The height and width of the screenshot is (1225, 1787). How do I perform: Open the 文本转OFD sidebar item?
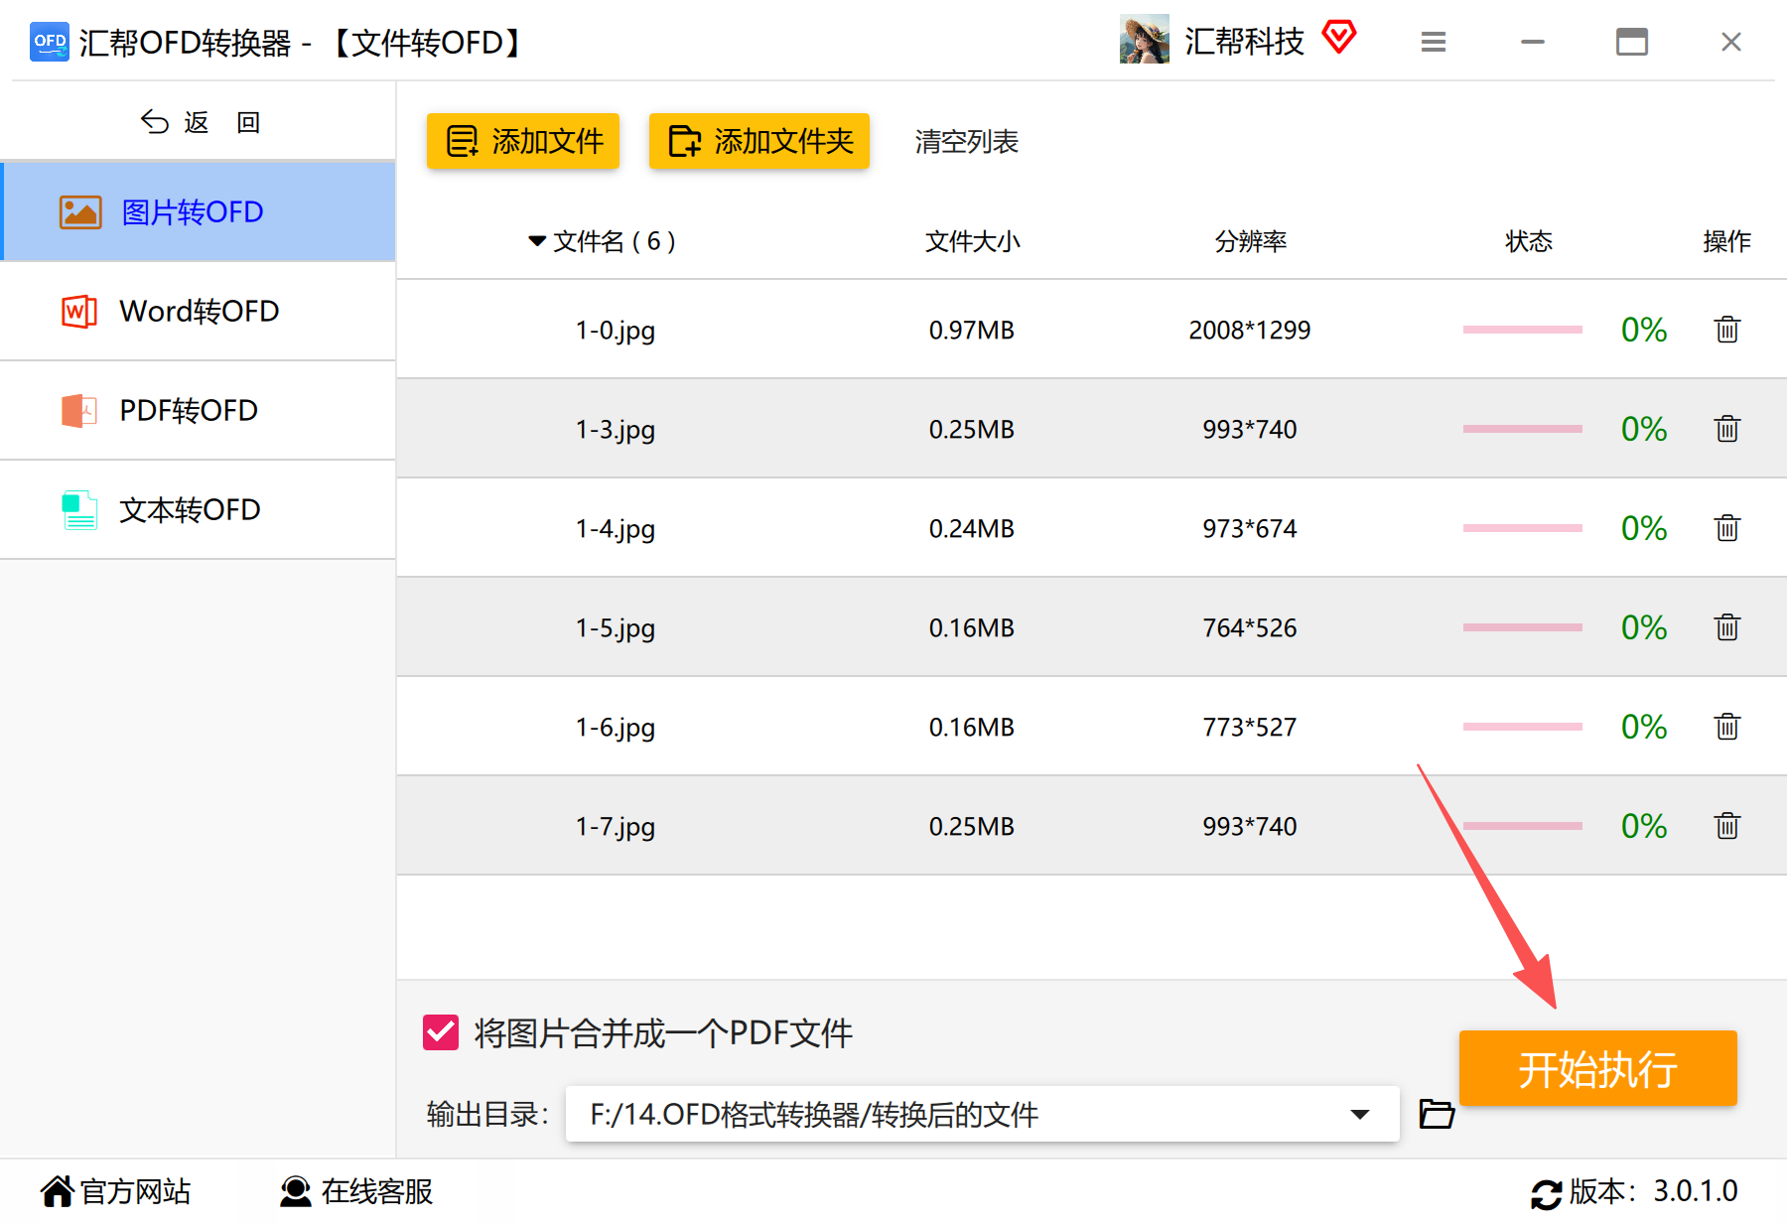[x=199, y=509]
